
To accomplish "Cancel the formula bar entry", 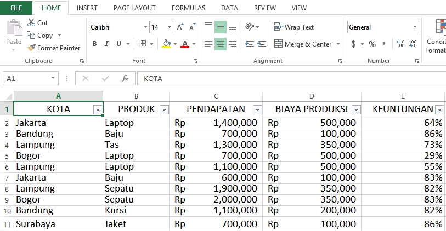I will point(86,79).
